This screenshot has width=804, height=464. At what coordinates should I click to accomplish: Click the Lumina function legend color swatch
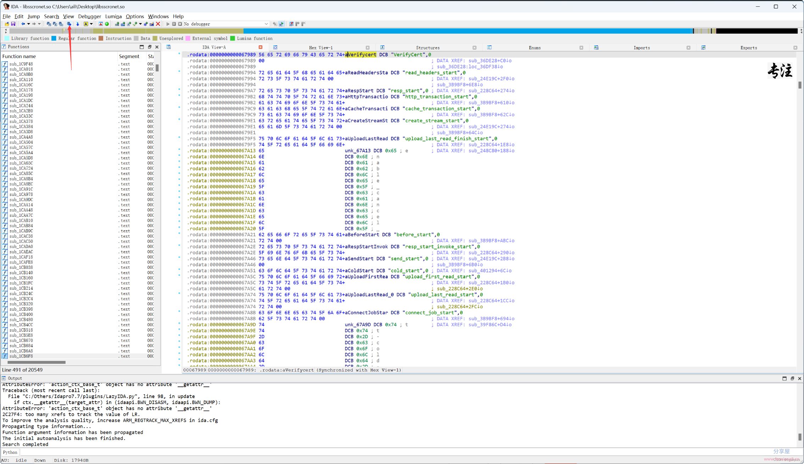click(233, 38)
